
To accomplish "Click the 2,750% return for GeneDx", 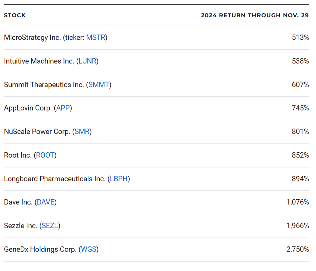I will coord(297,249).
